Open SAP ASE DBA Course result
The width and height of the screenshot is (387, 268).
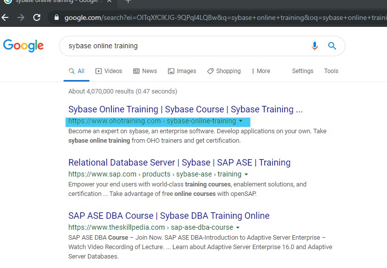pos(169,216)
